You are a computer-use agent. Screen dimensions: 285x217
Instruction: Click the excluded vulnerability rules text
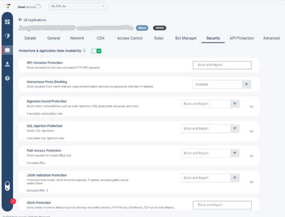(45, 114)
